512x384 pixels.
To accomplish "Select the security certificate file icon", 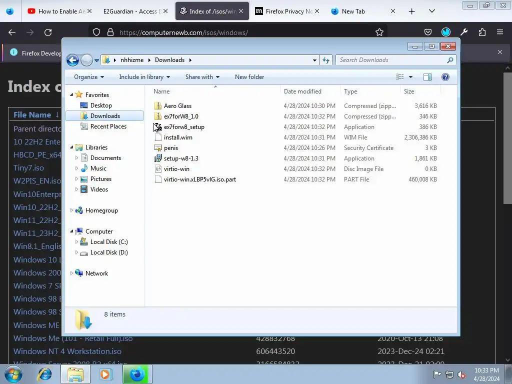I will point(158,148).
